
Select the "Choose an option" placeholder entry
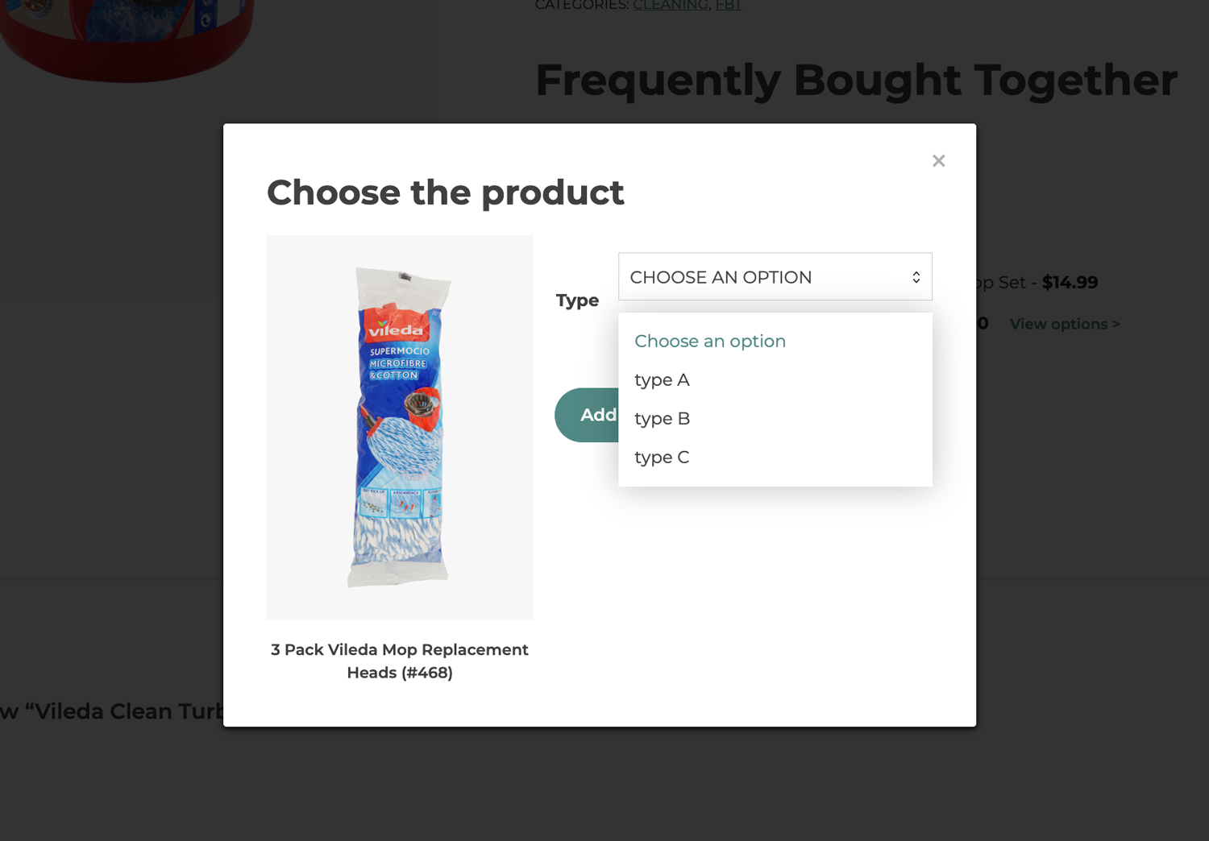[709, 342]
